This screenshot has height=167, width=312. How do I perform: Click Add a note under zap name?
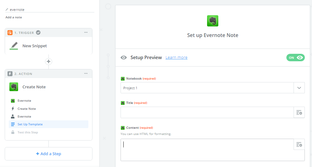(x=14, y=17)
